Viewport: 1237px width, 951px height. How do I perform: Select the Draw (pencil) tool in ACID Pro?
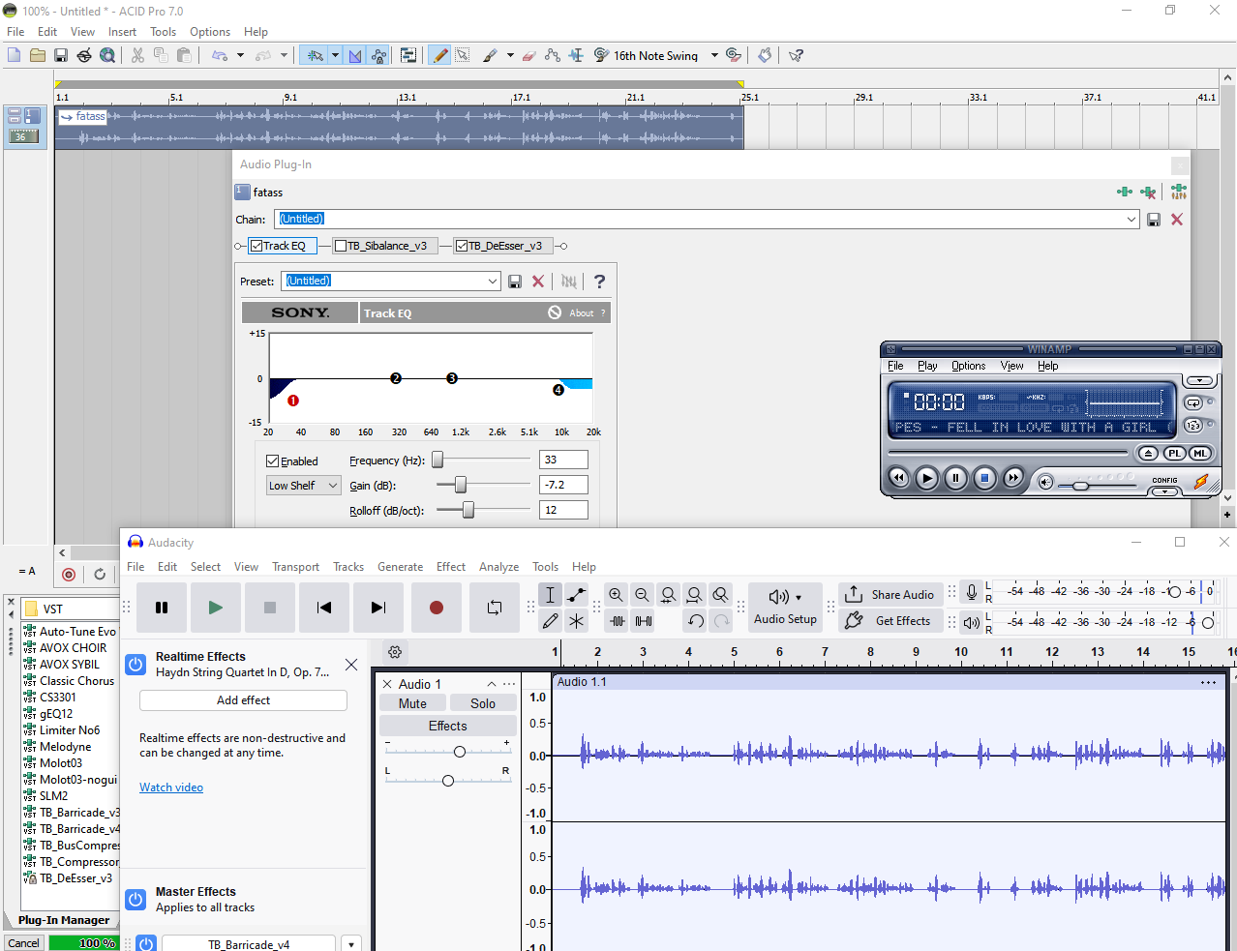(439, 55)
